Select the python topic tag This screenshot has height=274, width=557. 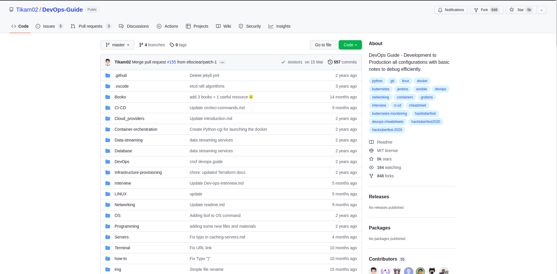click(377, 81)
